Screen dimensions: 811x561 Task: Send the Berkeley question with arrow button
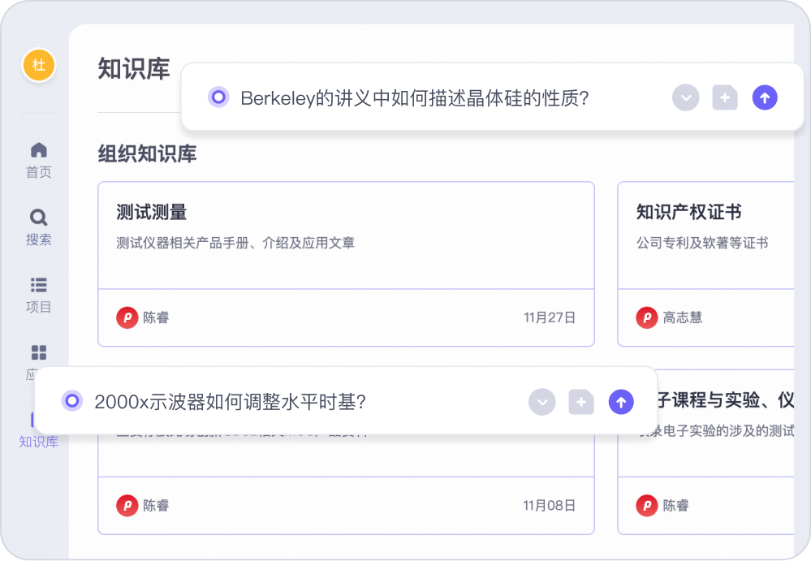[x=765, y=97]
